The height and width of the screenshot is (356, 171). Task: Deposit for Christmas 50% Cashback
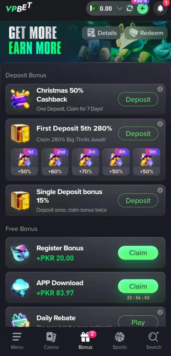tap(138, 99)
